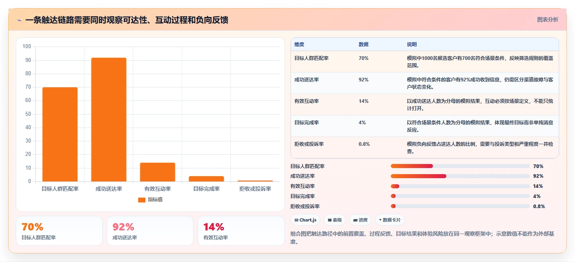The width and height of the screenshot is (575, 262).
Task: Click the 成功送达率 x-axis label
Action: pyautogui.click(x=109, y=189)
